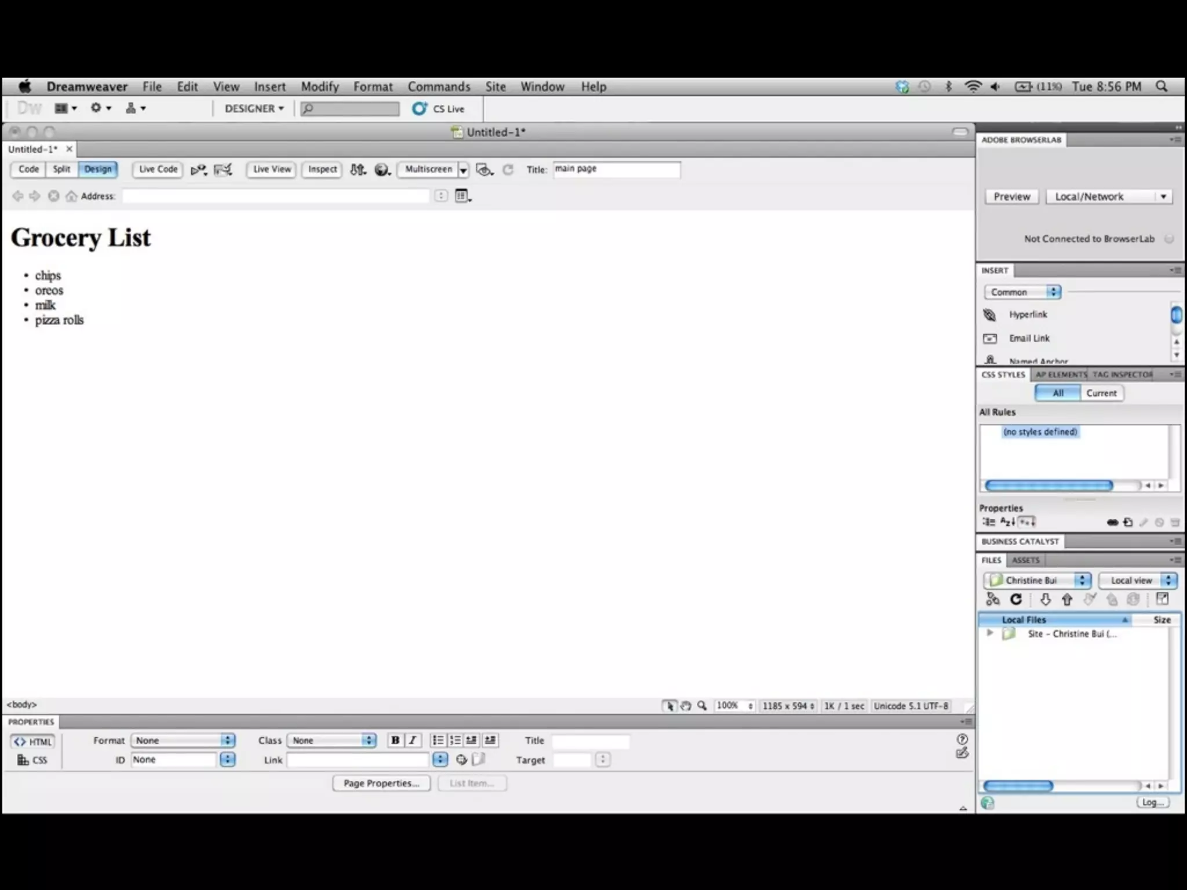This screenshot has width=1187, height=890.
Task: Click the Get Files down arrow
Action: (1045, 600)
